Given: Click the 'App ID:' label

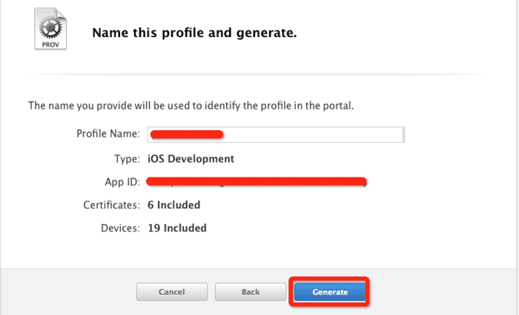Looking at the screenshot, I should 122,182.
